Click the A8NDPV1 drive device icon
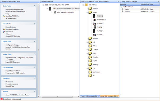 point(94,16)
